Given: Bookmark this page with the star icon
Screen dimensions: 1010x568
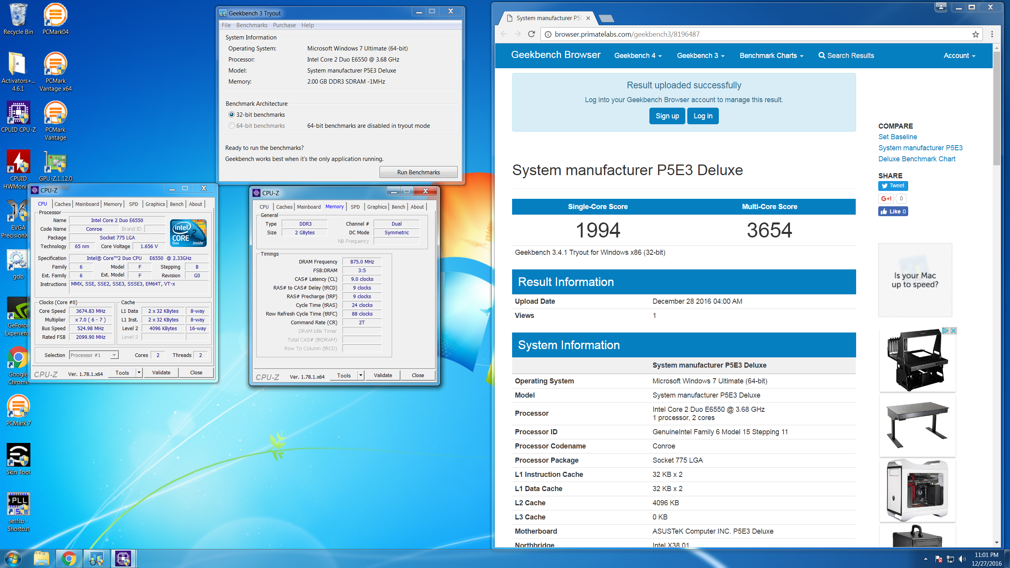Looking at the screenshot, I should [x=975, y=34].
